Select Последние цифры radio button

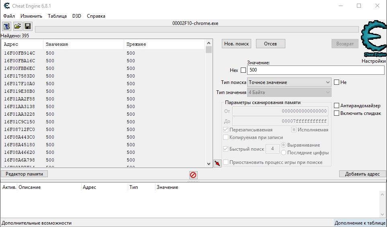[284, 153]
